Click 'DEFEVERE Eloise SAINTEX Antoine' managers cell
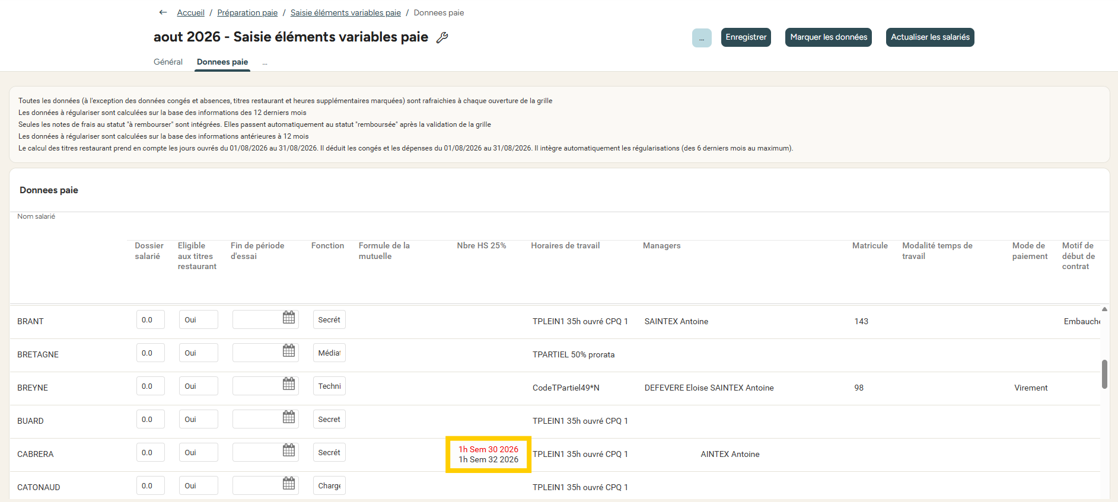 709,388
